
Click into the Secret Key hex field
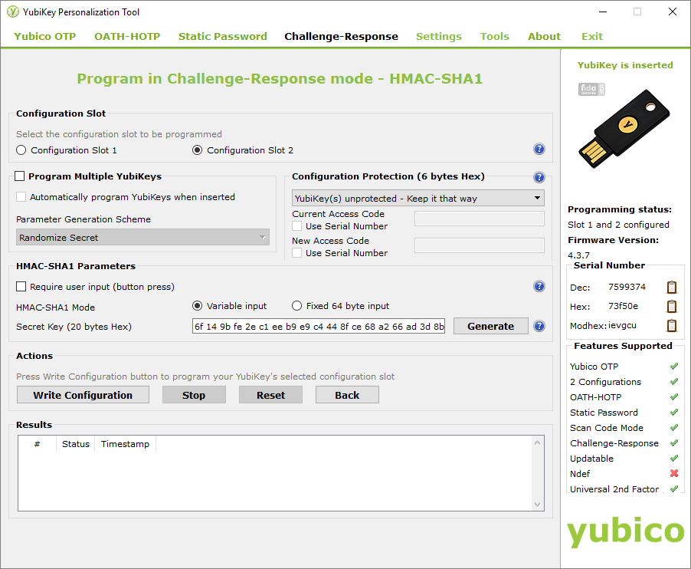pos(319,327)
